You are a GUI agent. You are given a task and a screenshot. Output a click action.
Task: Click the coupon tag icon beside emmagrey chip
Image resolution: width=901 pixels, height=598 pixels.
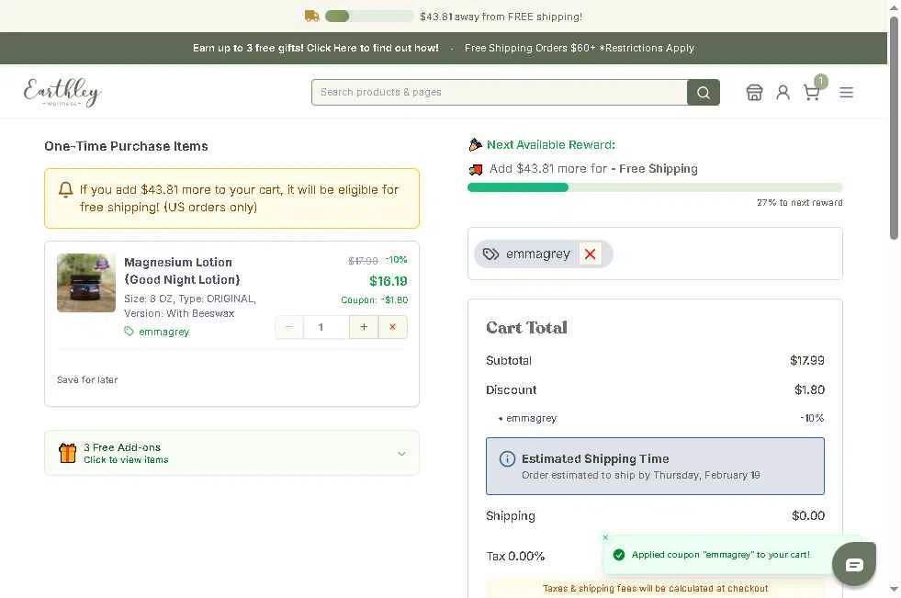[x=490, y=254]
